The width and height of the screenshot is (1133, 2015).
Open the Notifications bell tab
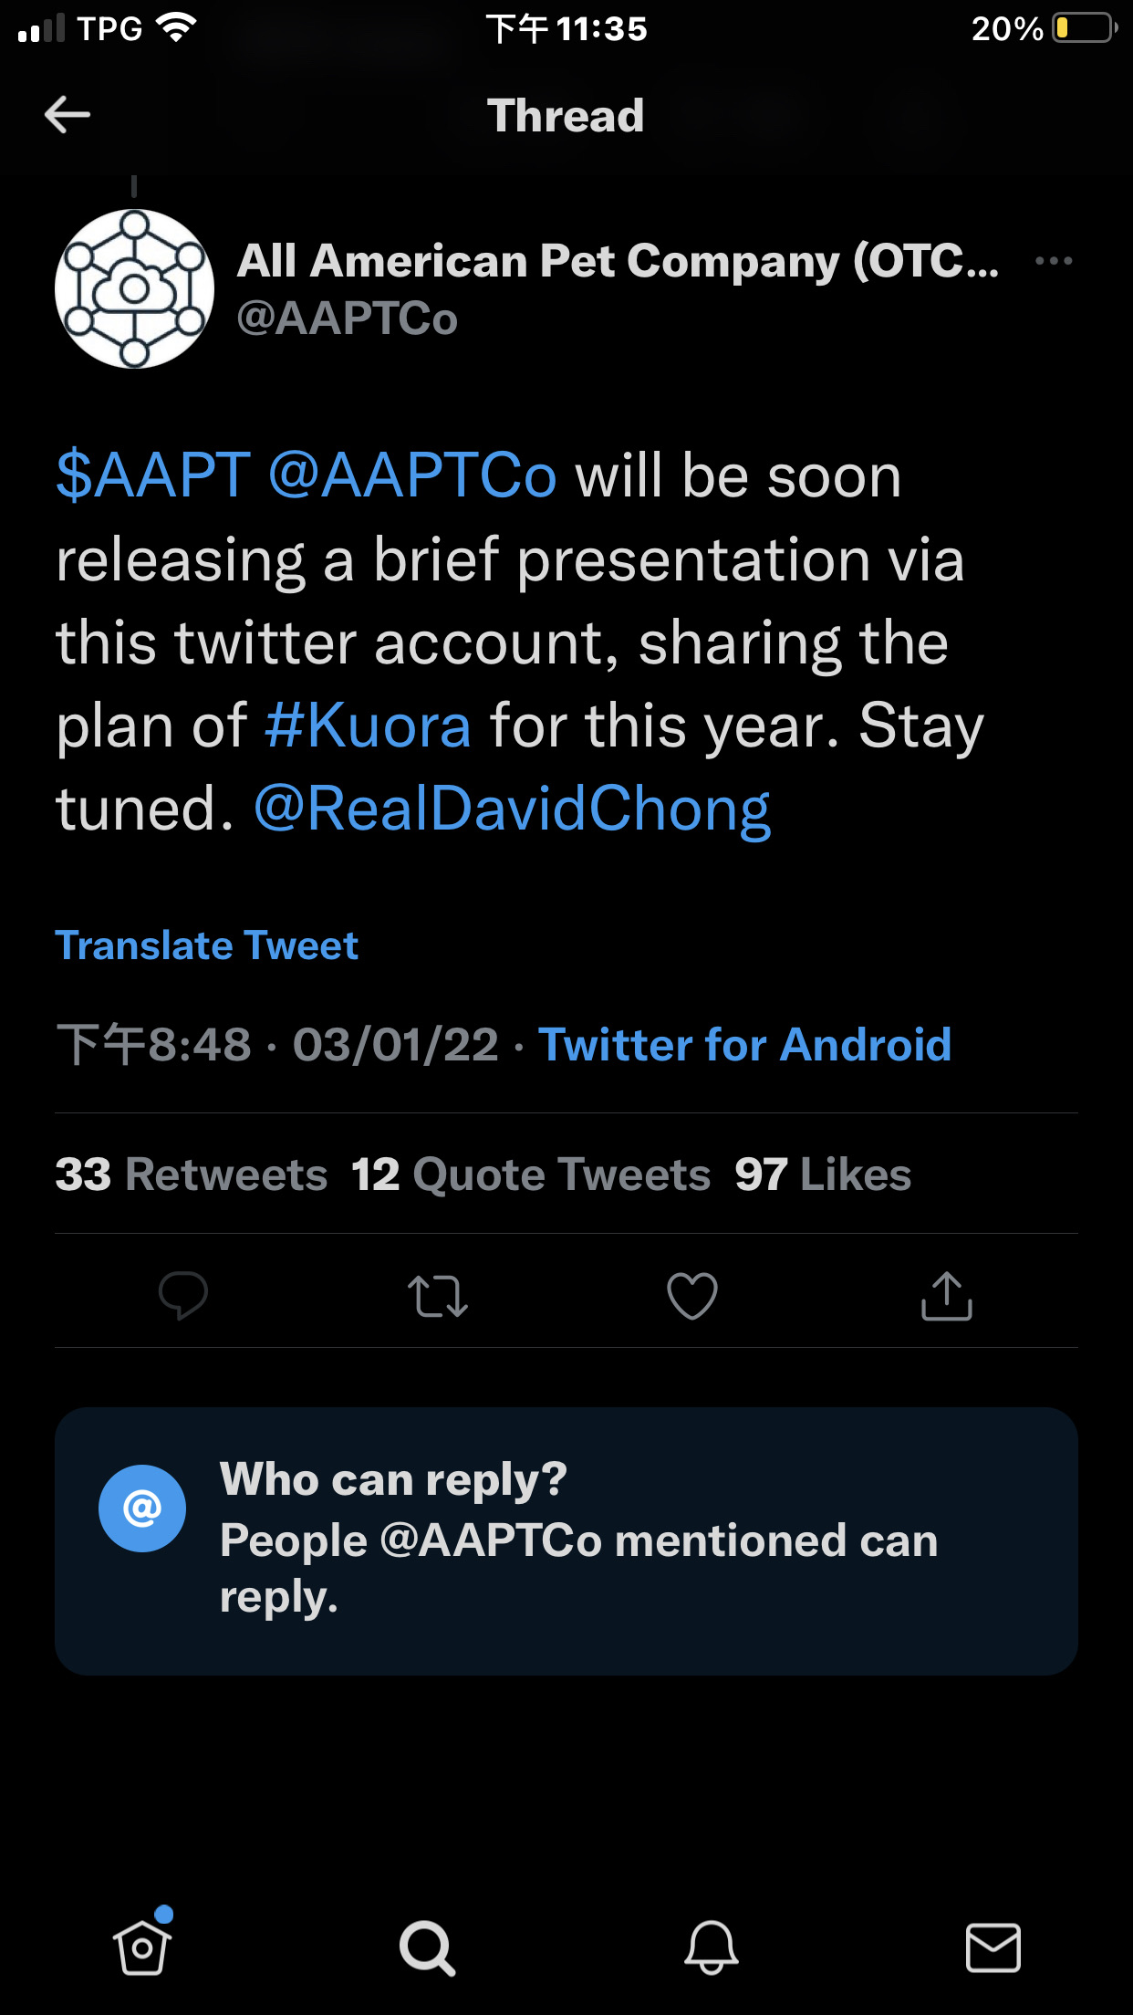point(711,1947)
